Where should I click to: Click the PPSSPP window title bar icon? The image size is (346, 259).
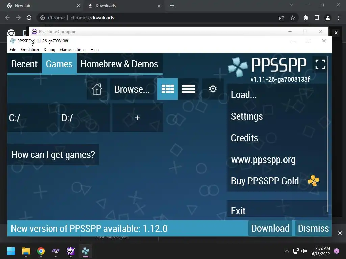pos(13,41)
